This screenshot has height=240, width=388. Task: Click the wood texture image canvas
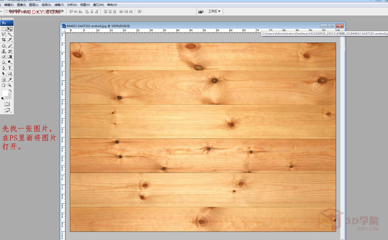[x=203, y=137]
